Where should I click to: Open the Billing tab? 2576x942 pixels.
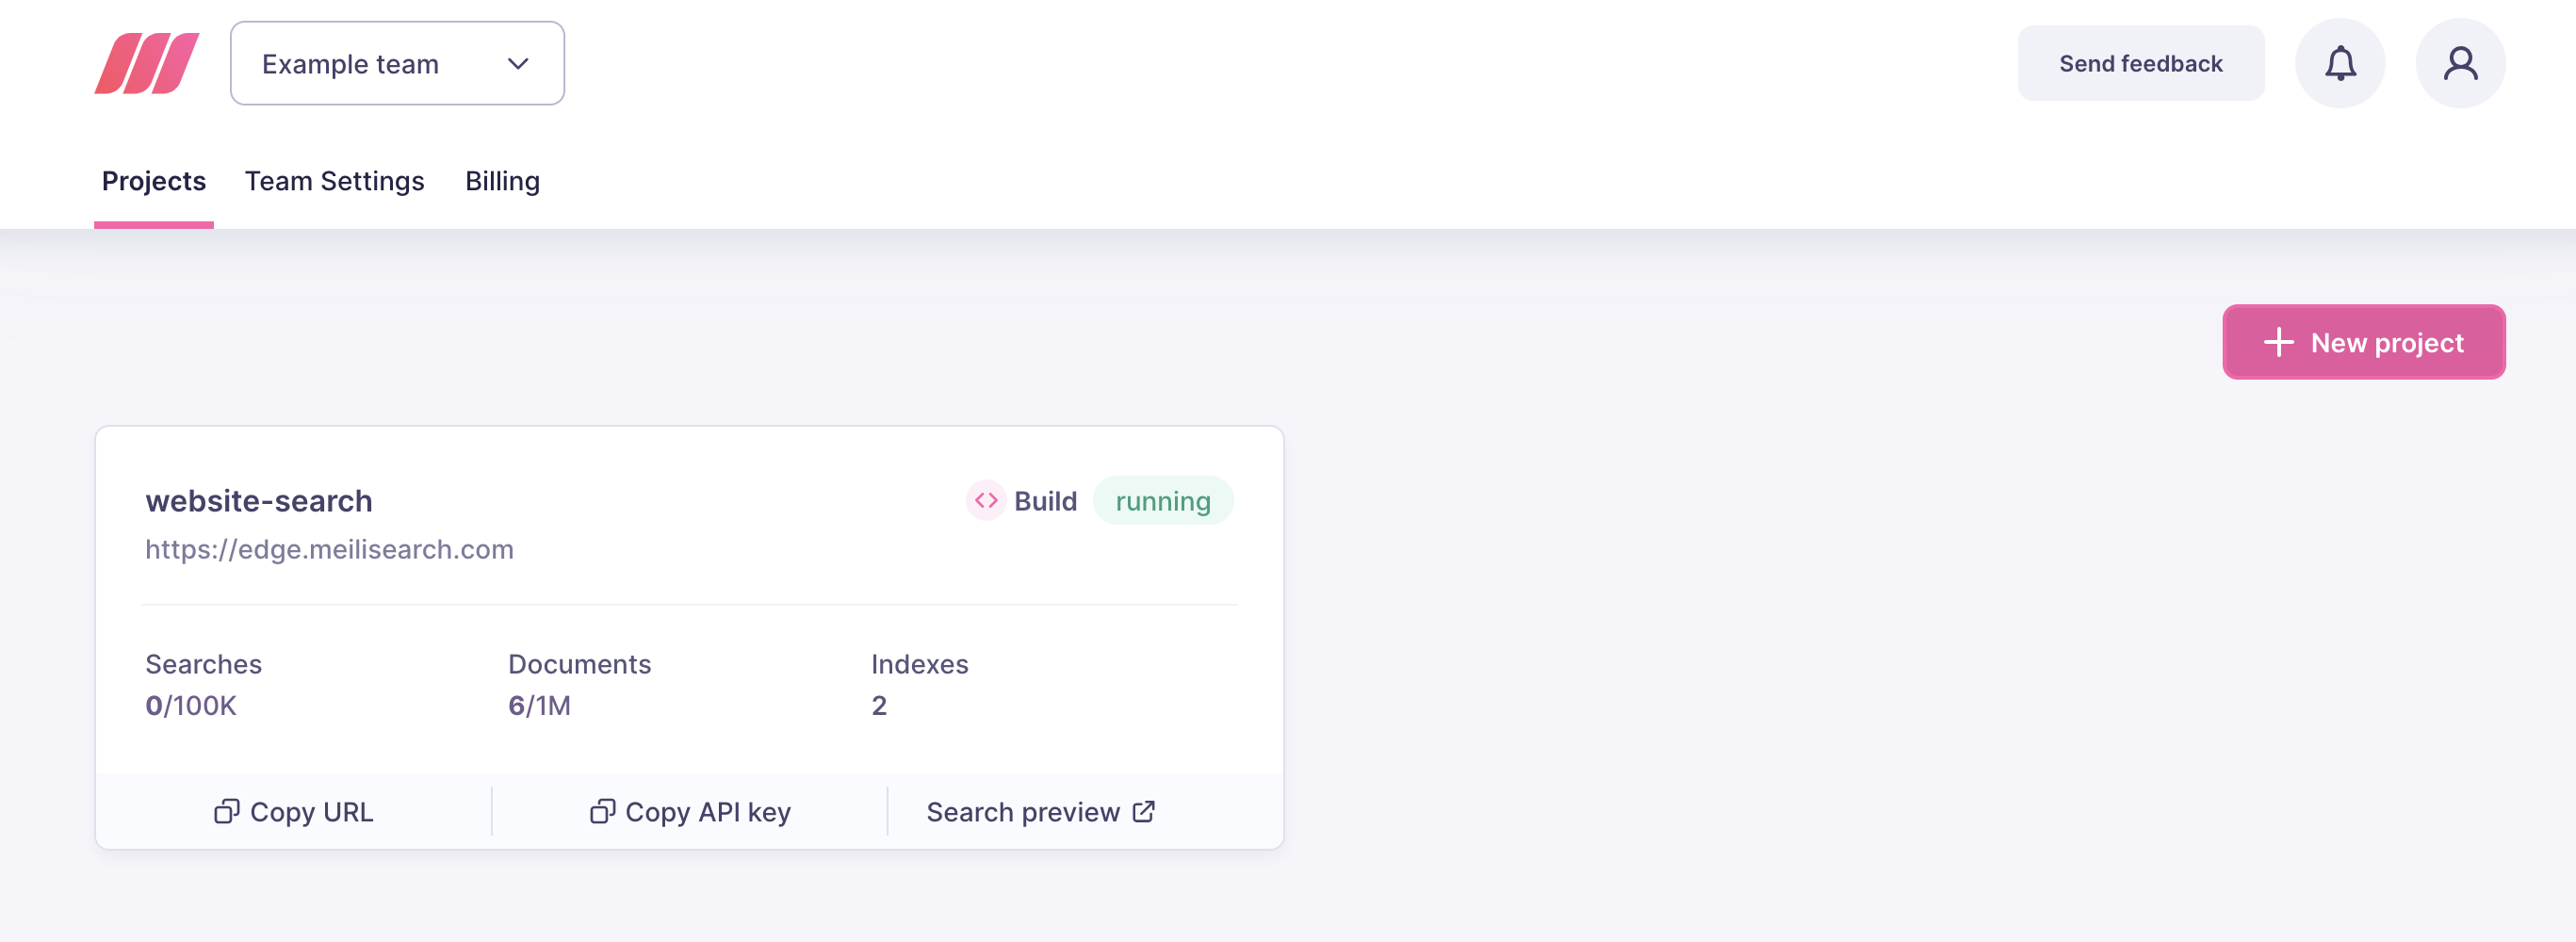point(502,181)
